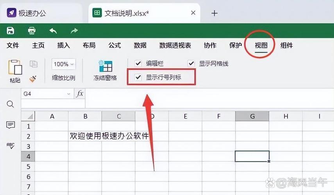Select column A header

pos(52,116)
